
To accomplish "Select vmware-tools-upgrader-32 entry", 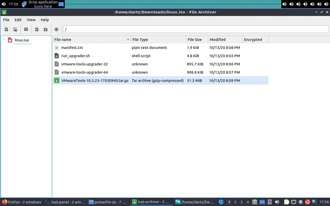I will [161, 64].
